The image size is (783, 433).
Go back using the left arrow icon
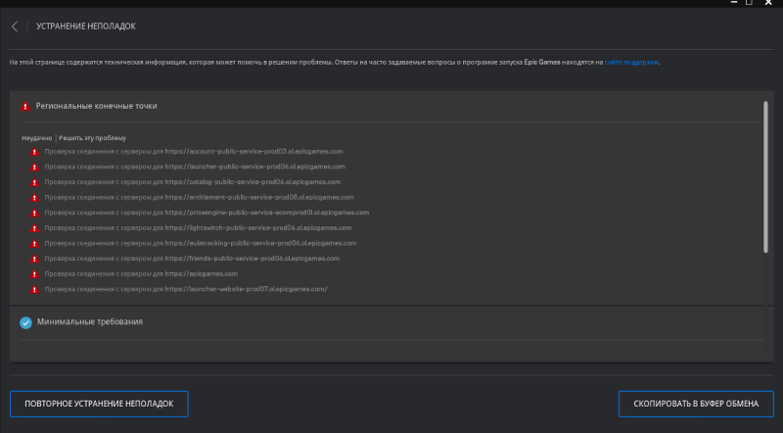pos(15,26)
